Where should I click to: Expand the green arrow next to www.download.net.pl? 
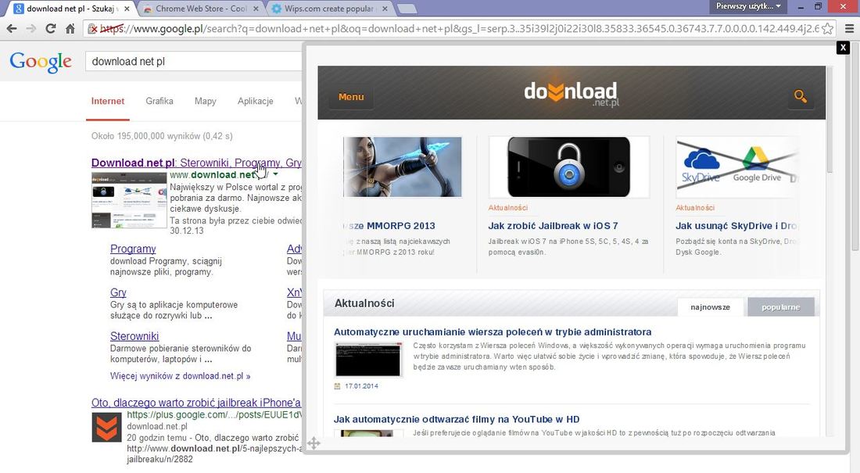(275, 174)
